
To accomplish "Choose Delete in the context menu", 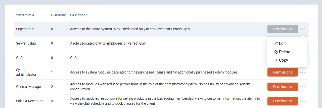I will tap(285, 52).
